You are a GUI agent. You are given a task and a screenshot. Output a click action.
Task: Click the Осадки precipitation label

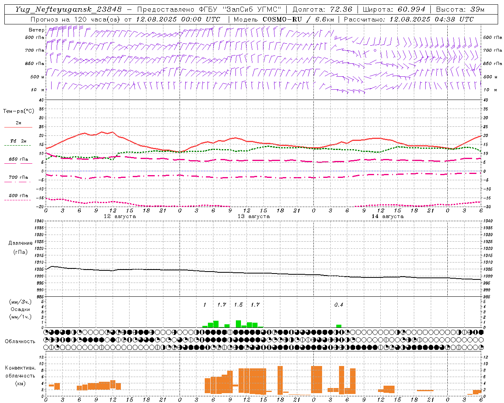[20, 310]
